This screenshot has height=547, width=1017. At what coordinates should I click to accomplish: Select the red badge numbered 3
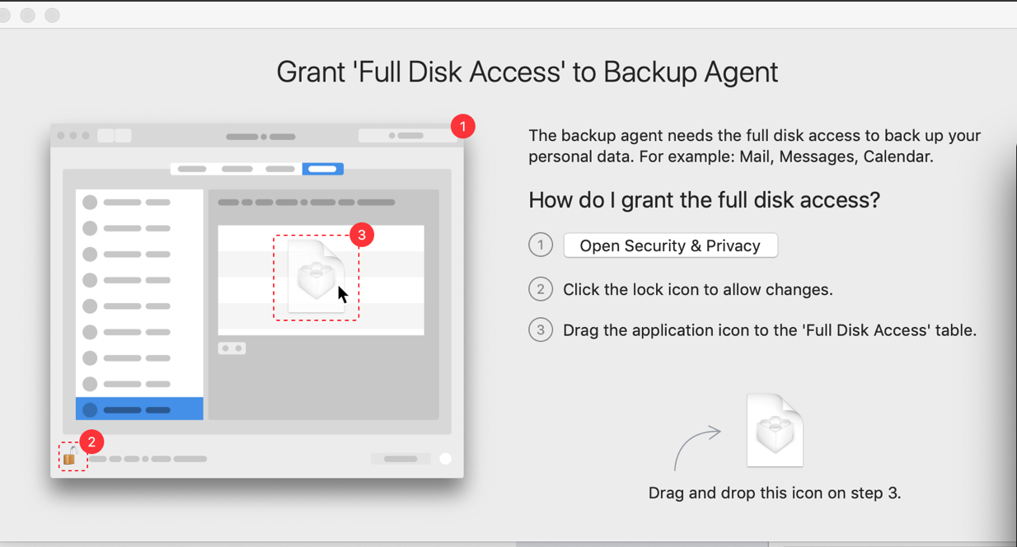click(x=362, y=235)
